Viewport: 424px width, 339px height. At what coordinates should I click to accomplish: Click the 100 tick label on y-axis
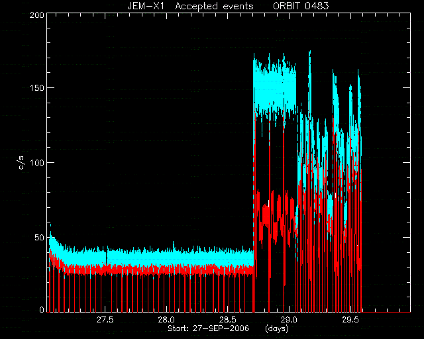[37, 162]
